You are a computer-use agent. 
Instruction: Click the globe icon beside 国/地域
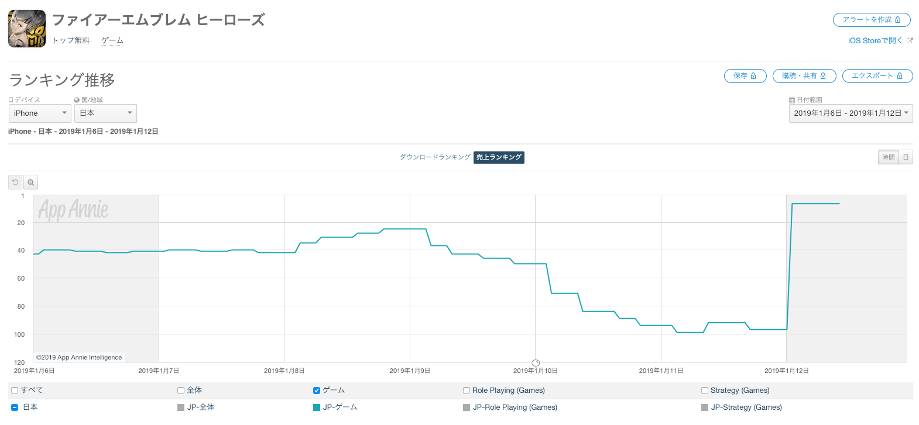77,100
